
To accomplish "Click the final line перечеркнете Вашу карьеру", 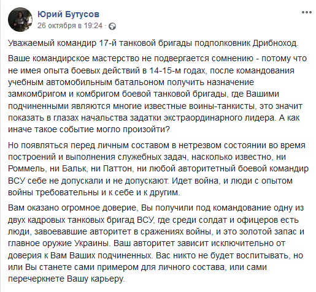I will 66,279.
